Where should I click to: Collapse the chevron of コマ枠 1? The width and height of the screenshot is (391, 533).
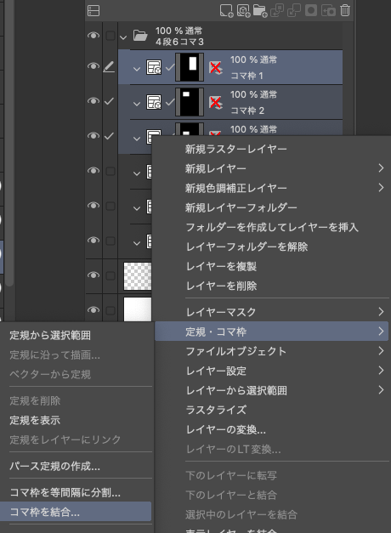[137, 69]
